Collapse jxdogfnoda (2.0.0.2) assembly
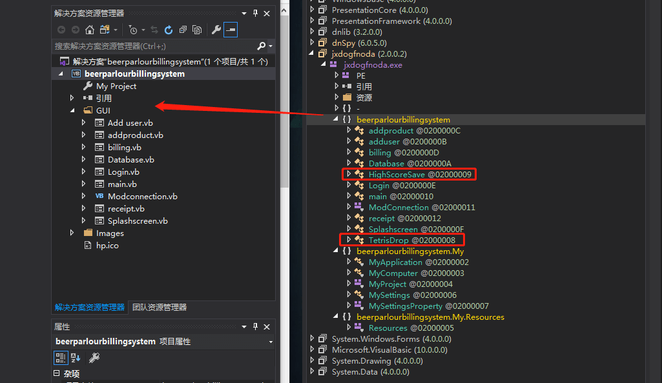Viewport: 662px width, 383px height. coord(311,53)
